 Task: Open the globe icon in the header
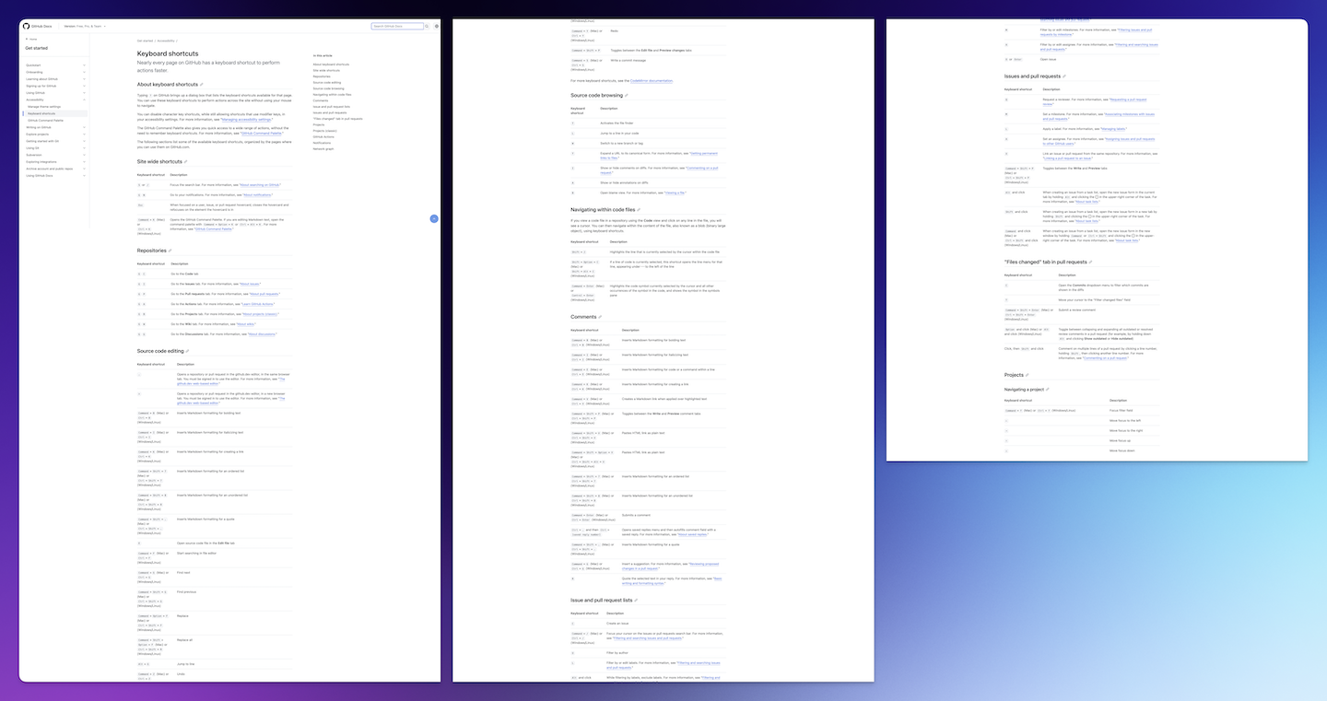(x=437, y=26)
